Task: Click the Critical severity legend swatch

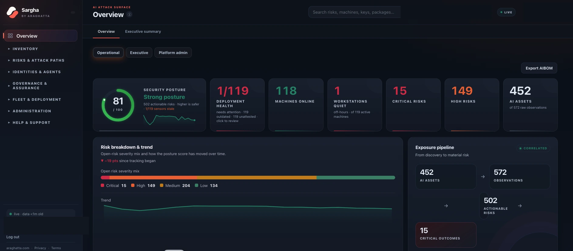Action: tap(103, 185)
